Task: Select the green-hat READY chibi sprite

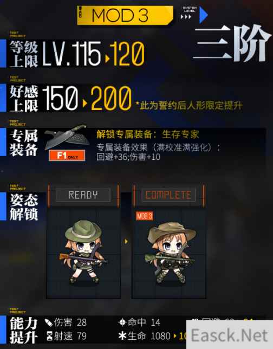Action: [83, 251]
